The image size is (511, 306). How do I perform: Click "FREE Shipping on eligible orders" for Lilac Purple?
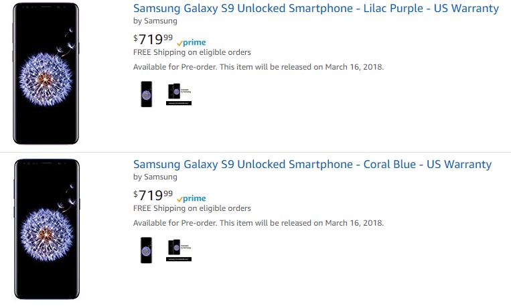[x=192, y=52]
